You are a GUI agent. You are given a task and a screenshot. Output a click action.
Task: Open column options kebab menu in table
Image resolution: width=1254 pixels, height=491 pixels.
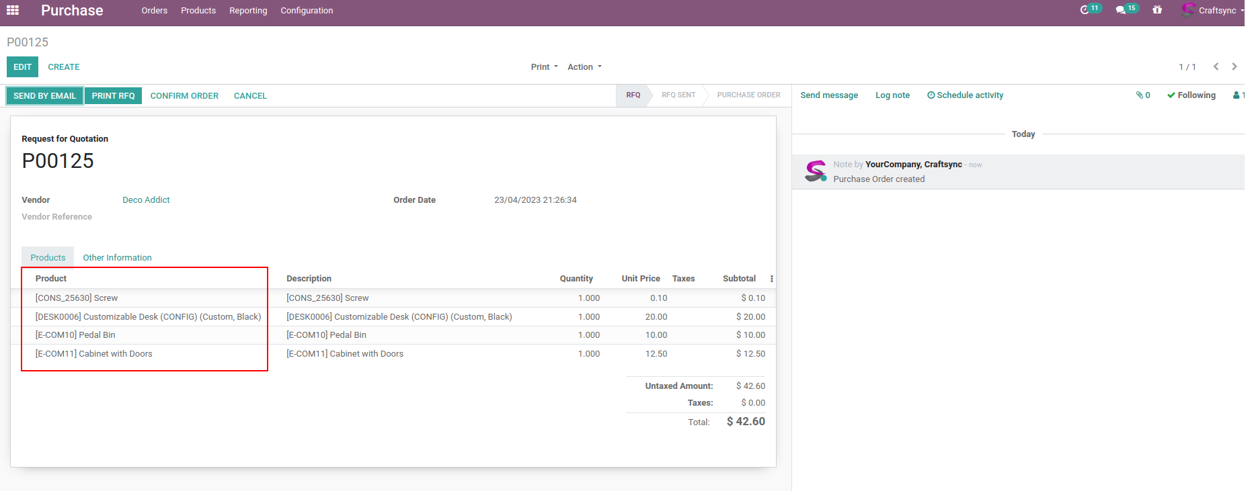[771, 279]
